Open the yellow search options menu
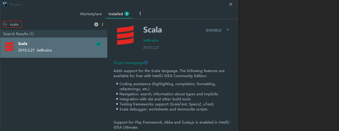339x131 pixels. click(103, 24)
